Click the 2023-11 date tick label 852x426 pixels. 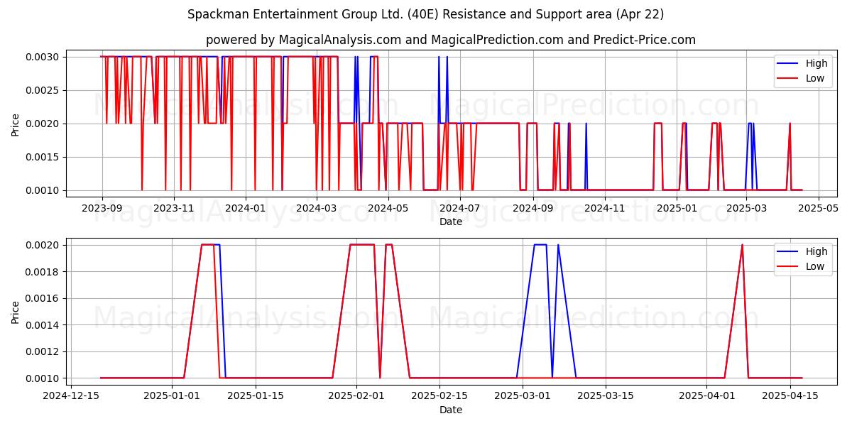(173, 208)
